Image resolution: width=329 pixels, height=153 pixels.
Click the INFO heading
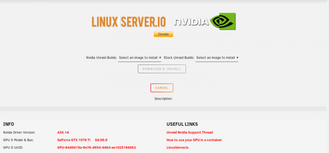pos(9,124)
